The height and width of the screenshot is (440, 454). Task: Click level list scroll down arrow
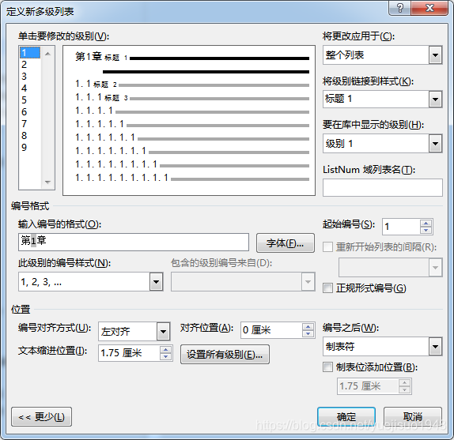(47, 182)
